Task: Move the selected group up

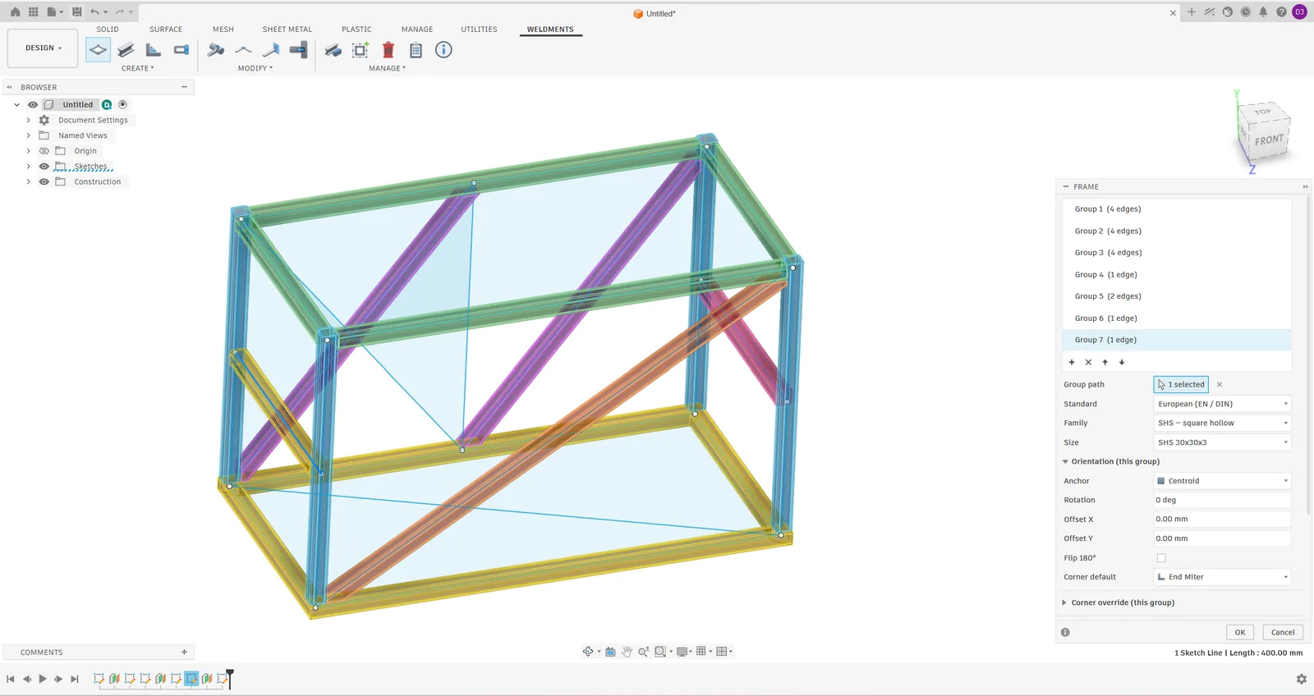Action: [1105, 362]
